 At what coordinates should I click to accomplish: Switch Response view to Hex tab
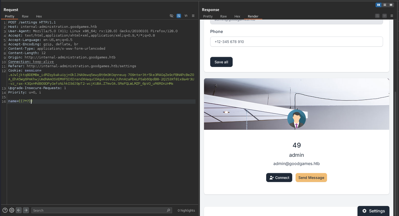237,16
